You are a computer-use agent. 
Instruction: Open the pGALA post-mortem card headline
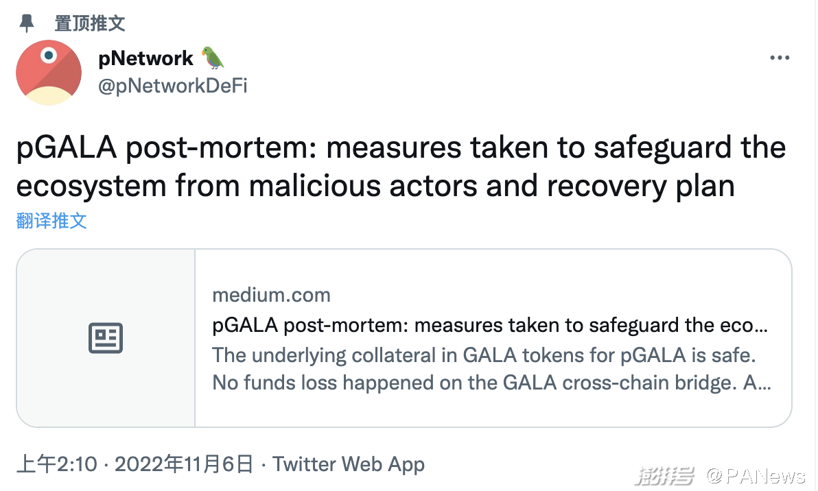point(490,325)
